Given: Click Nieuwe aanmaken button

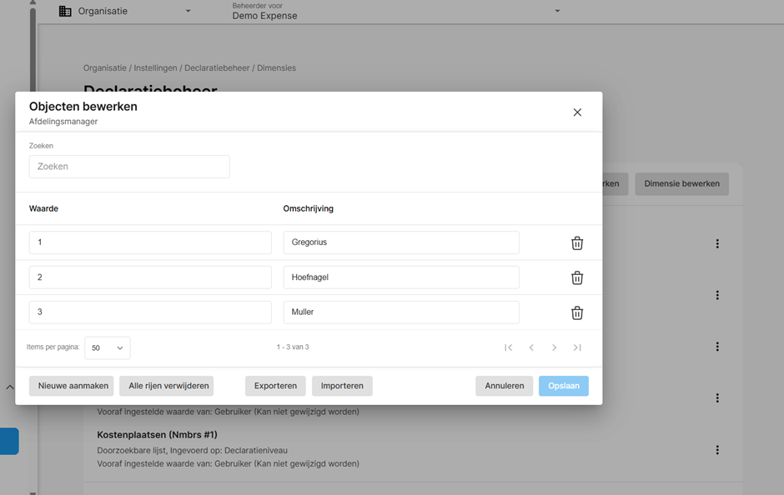Looking at the screenshot, I should [x=72, y=386].
